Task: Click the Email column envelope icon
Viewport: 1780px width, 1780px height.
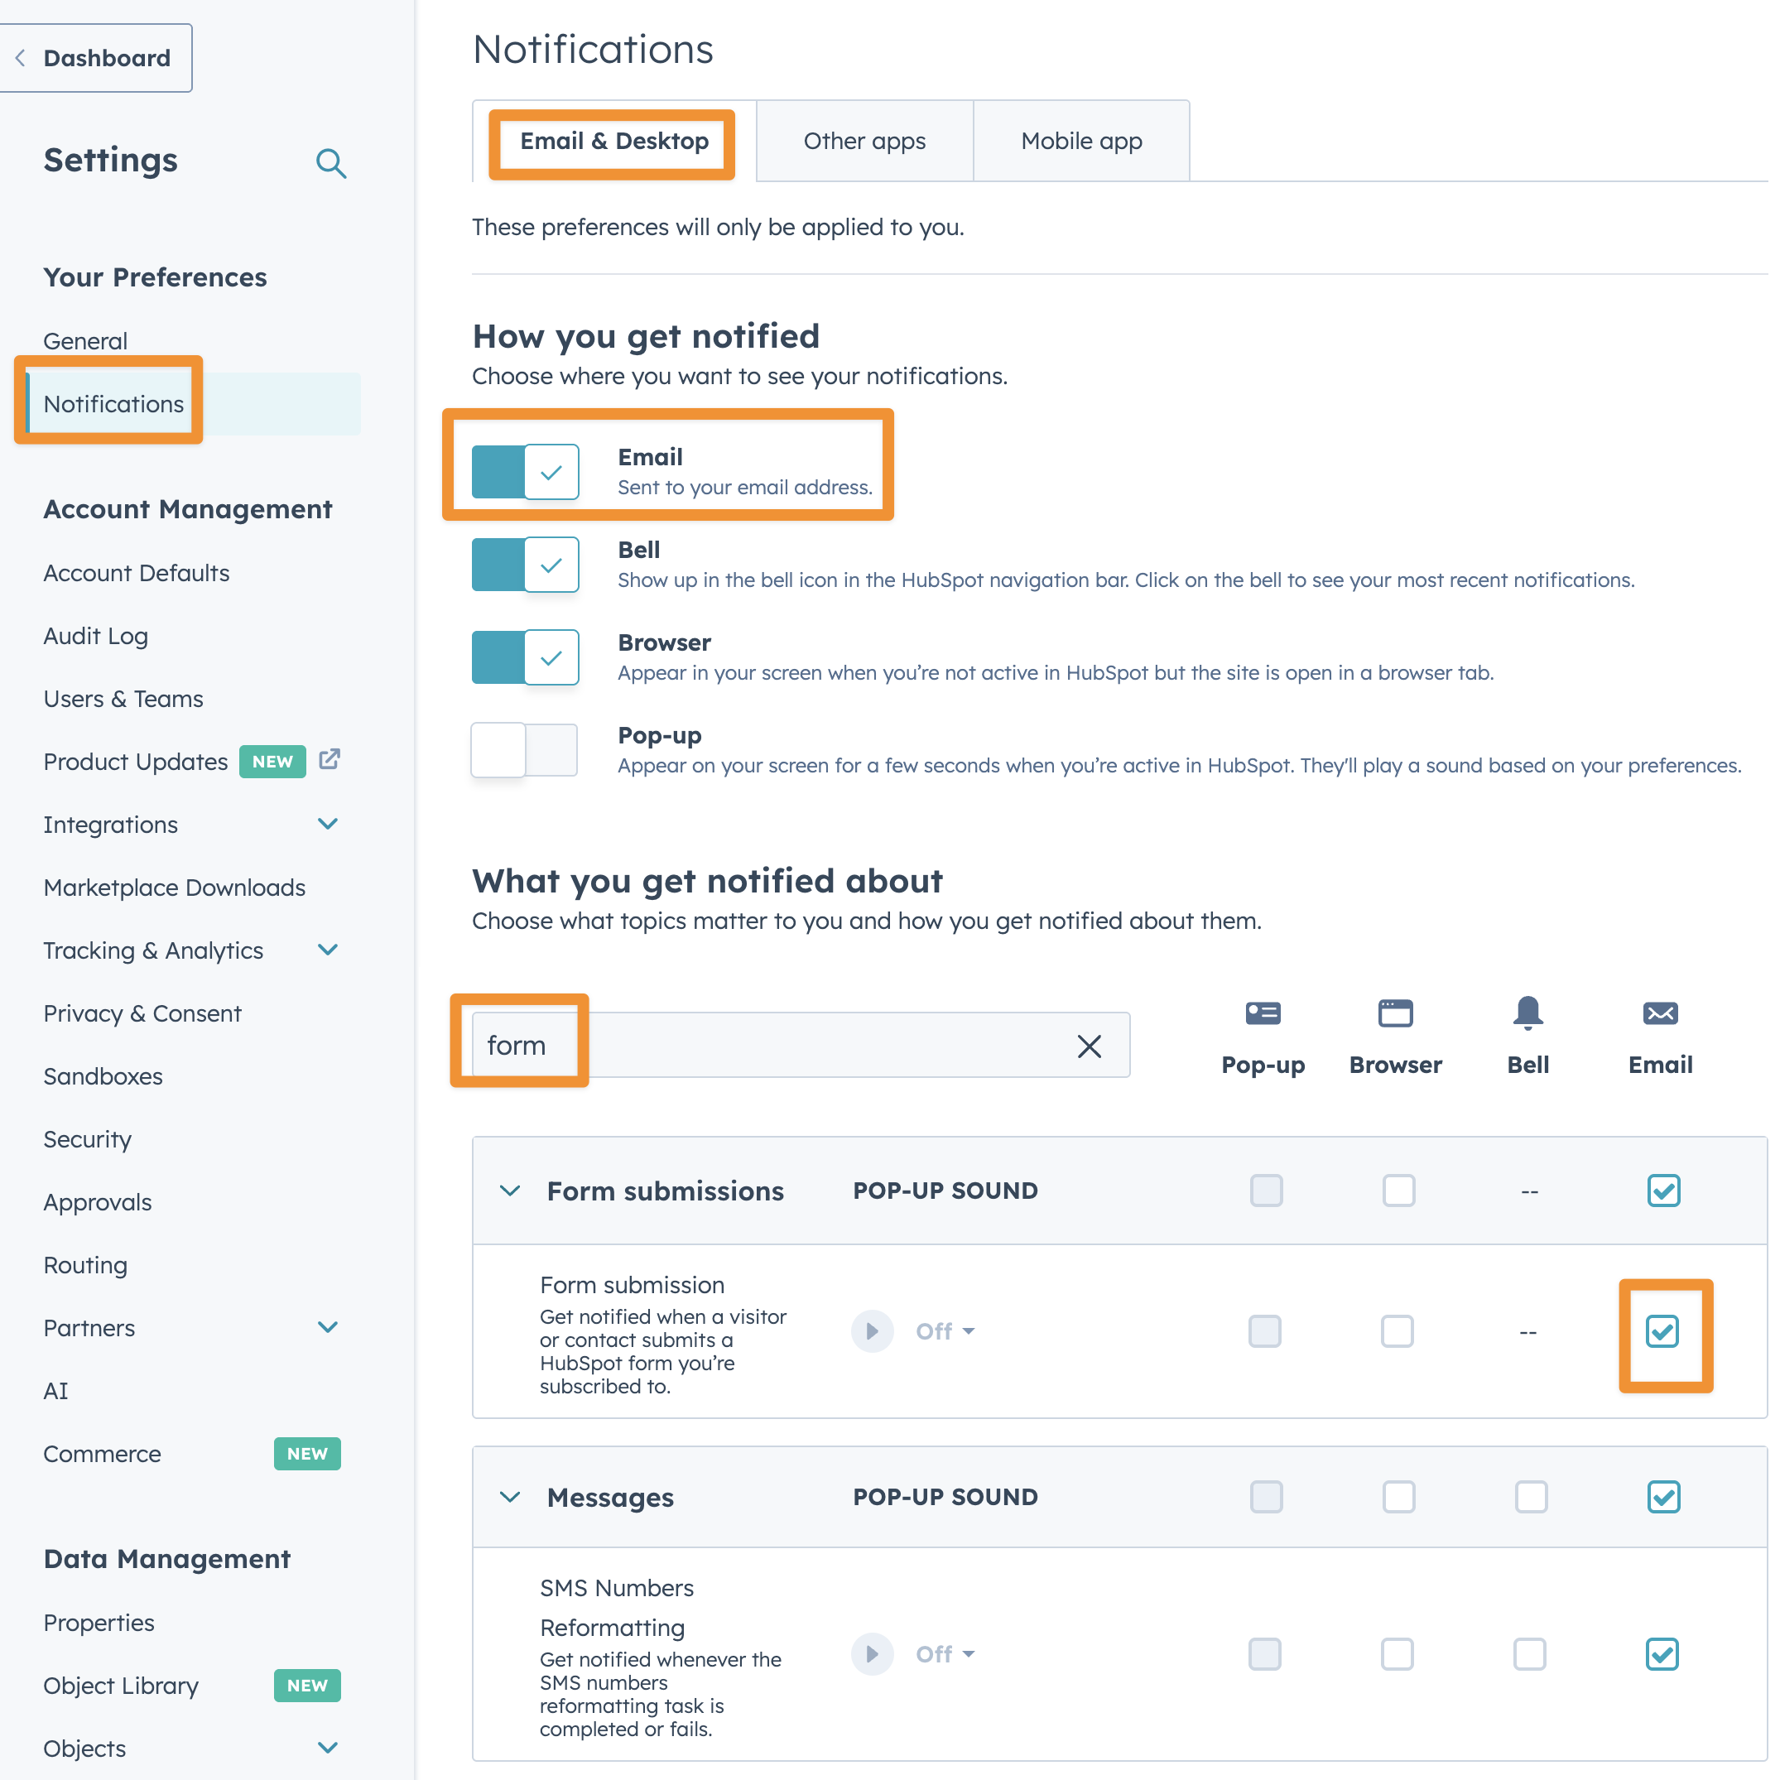Action: 1660,1013
